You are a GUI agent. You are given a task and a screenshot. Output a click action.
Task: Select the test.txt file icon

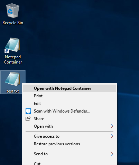click(x=12, y=79)
